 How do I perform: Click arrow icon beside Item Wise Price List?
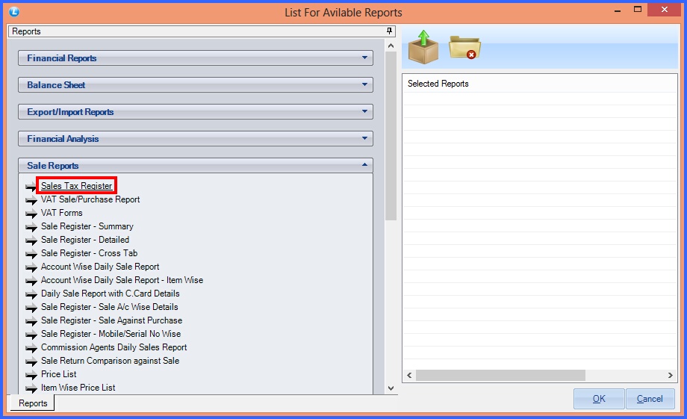pos(31,388)
